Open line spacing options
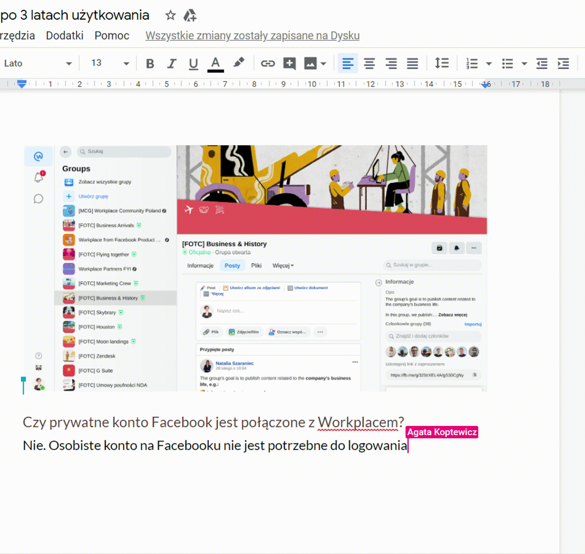585x554 pixels. (441, 63)
